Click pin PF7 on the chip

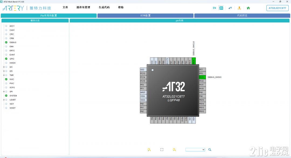coord(202,70)
